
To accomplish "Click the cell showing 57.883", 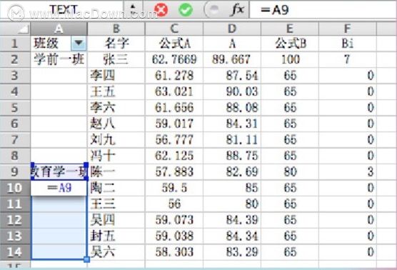I will (174, 171).
